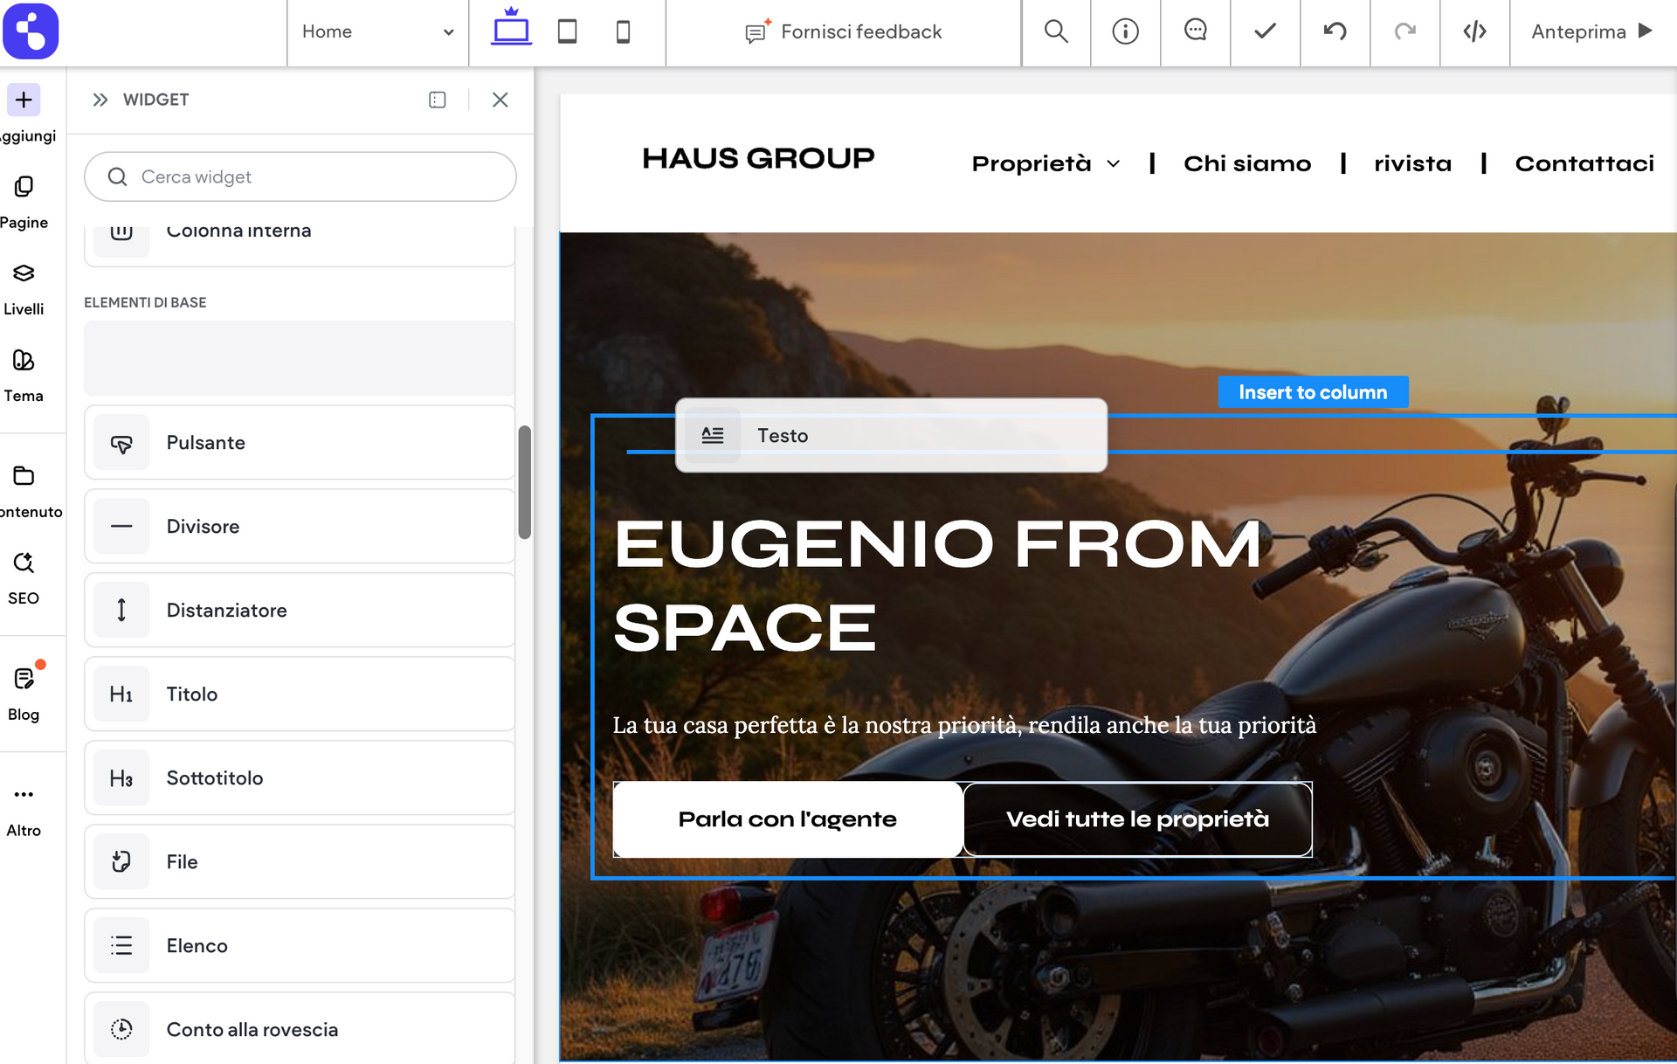Select the File widget
This screenshot has height=1064, width=1677.
tap(300, 861)
